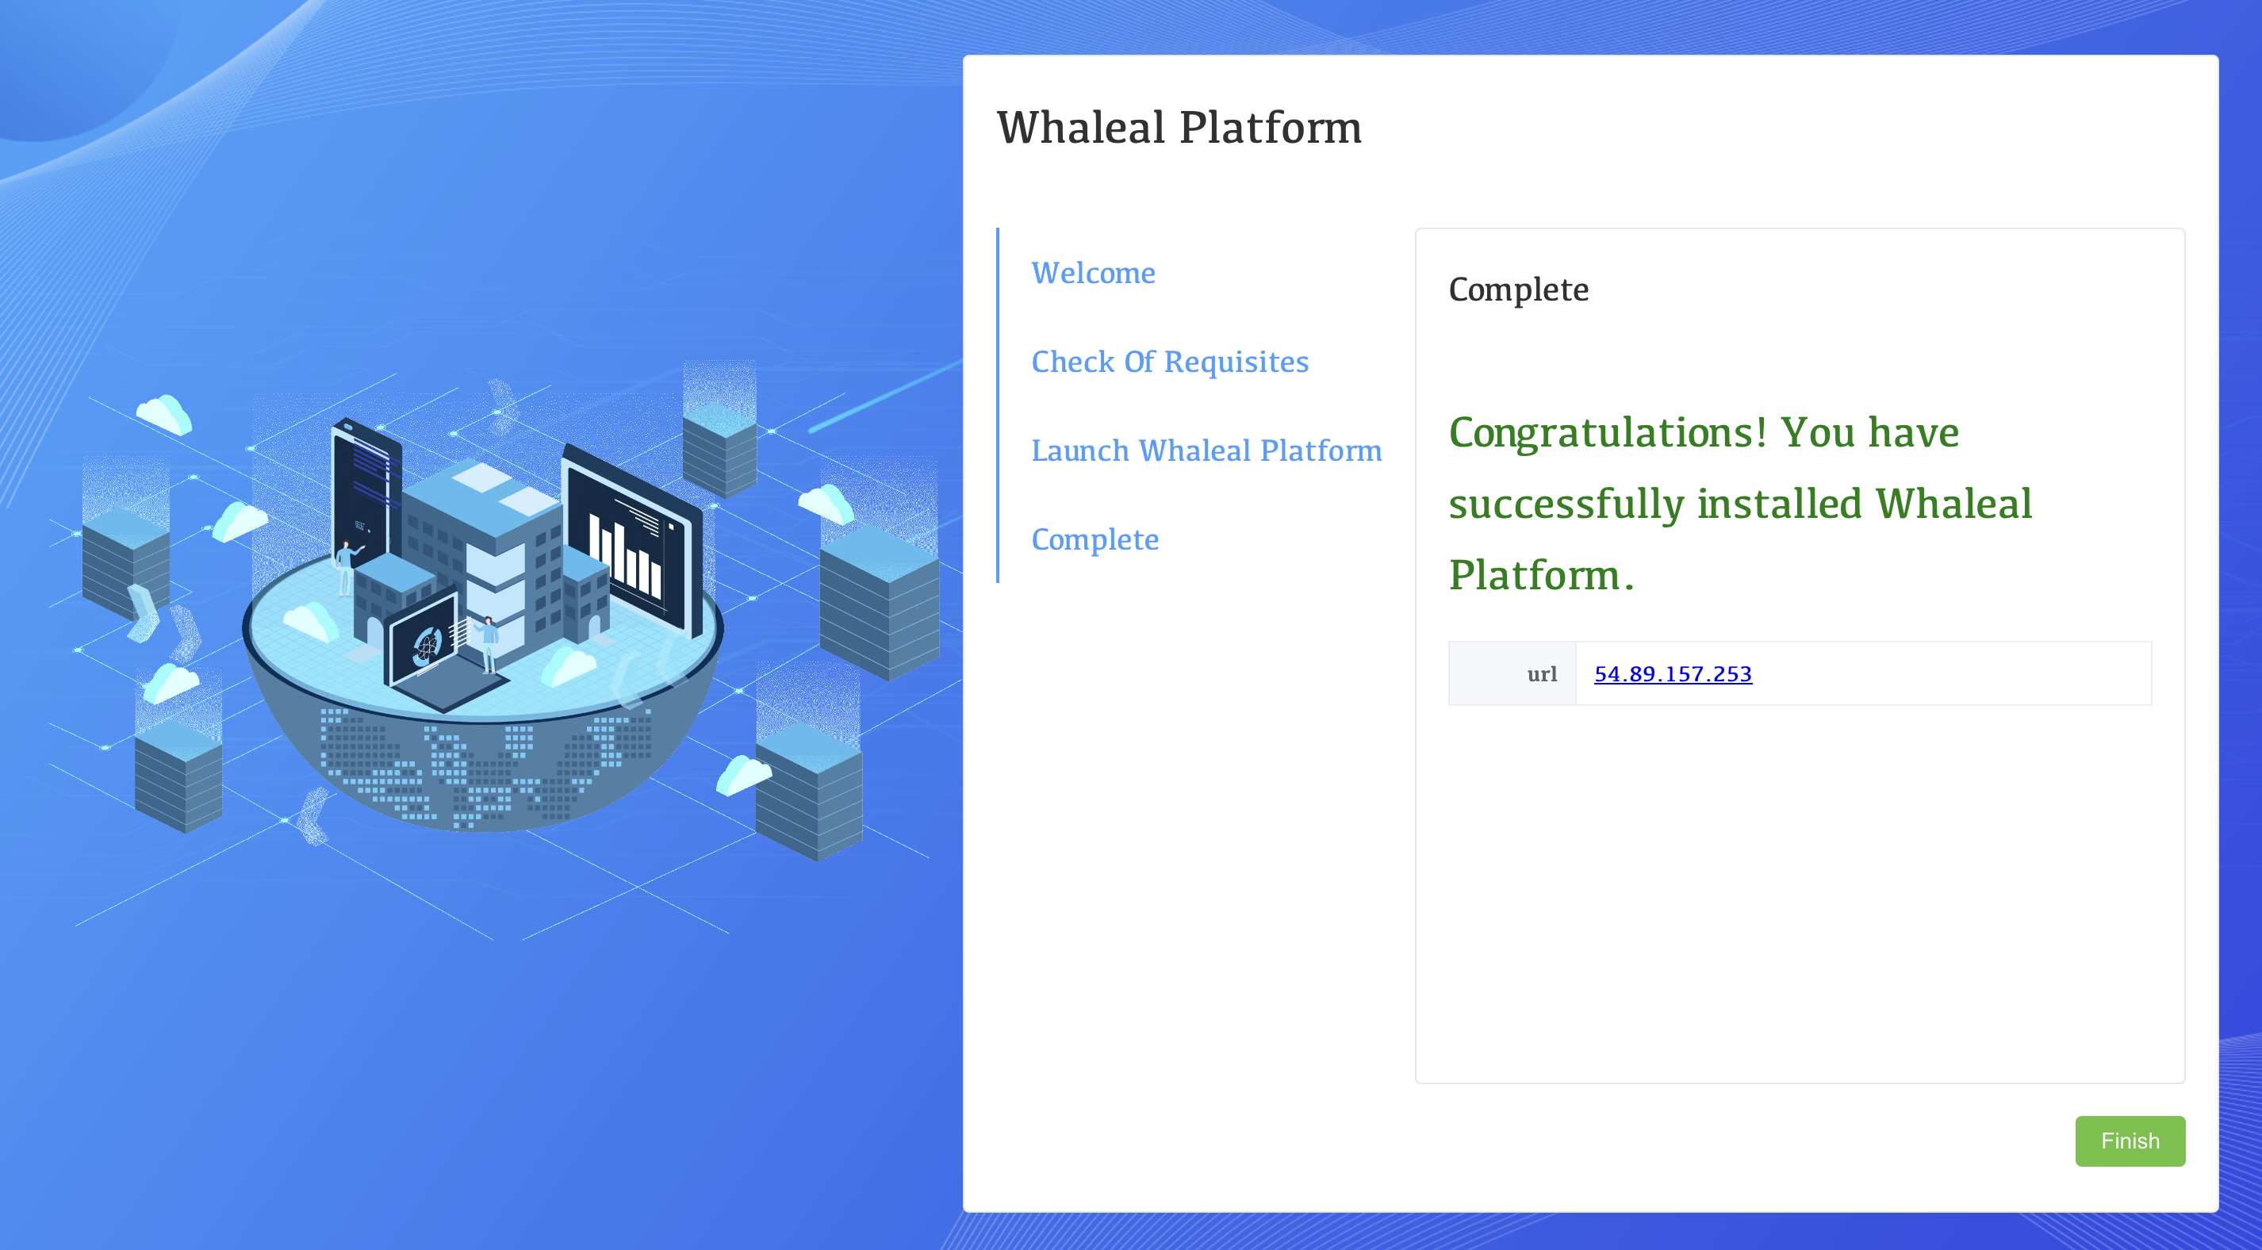Screen dimensions: 2262x1250
Task: Click the Complete heading in the panel
Action: click(x=1517, y=289)
